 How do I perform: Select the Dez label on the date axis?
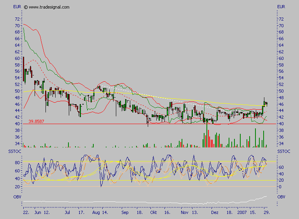point(215,212)
